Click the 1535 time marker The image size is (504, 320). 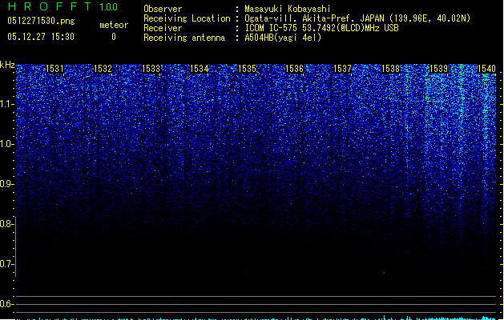point(247,69)
